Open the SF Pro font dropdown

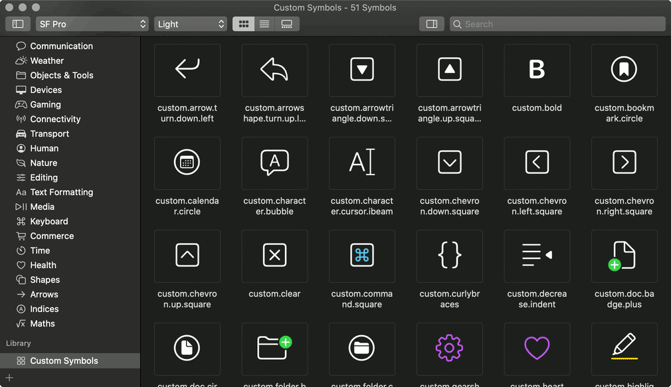coord(92,24)
